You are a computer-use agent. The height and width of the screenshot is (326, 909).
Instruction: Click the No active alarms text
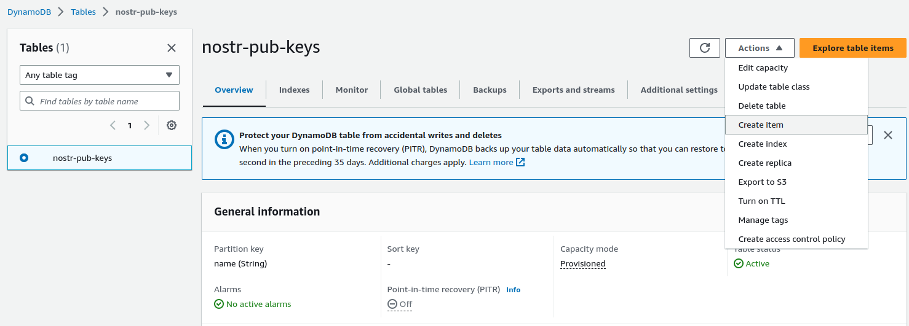pos(259,304)
